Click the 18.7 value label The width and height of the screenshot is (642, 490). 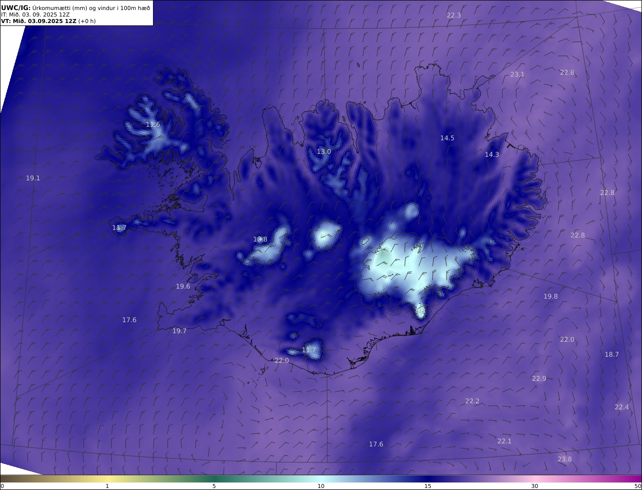pyautogui.click(x=611, y=355)
